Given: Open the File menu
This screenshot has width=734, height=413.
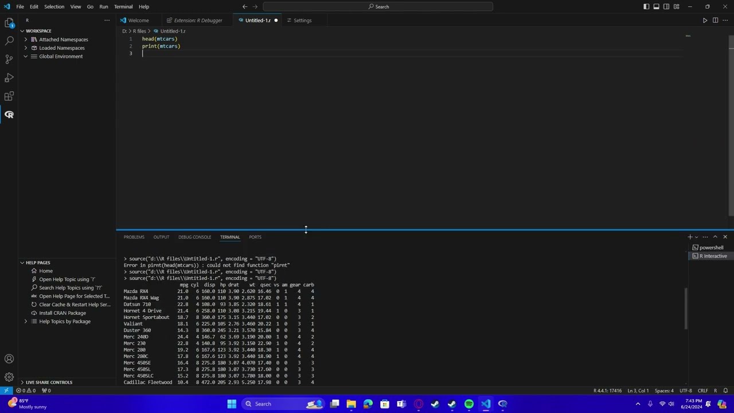Looking at the screenshot, I should [x=20, y=7].
